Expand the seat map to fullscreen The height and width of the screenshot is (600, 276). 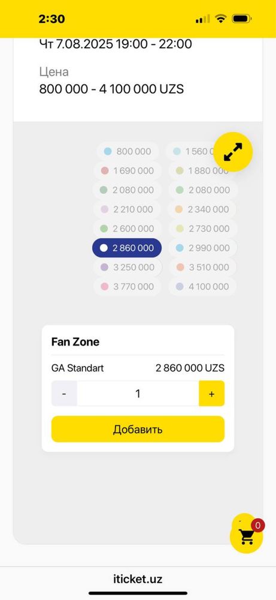tap(233, 152)
